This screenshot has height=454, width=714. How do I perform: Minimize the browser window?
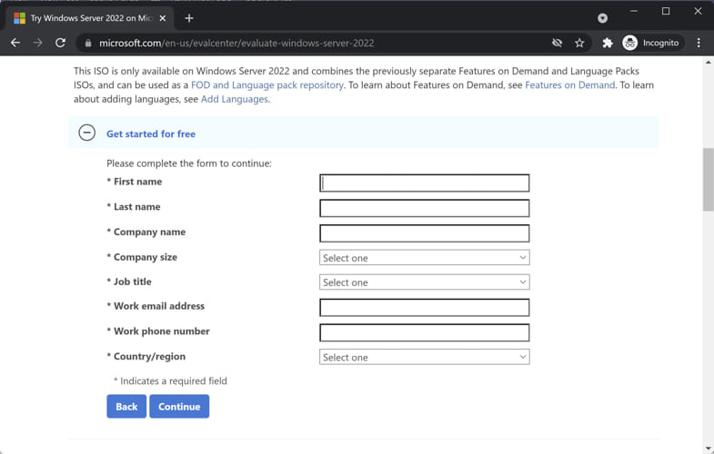[633, 11]
